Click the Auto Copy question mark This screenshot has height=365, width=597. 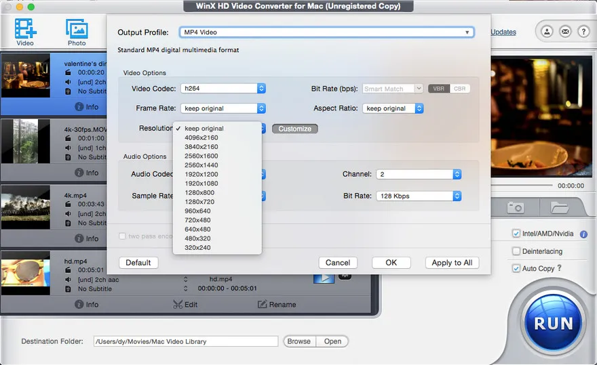559,267
